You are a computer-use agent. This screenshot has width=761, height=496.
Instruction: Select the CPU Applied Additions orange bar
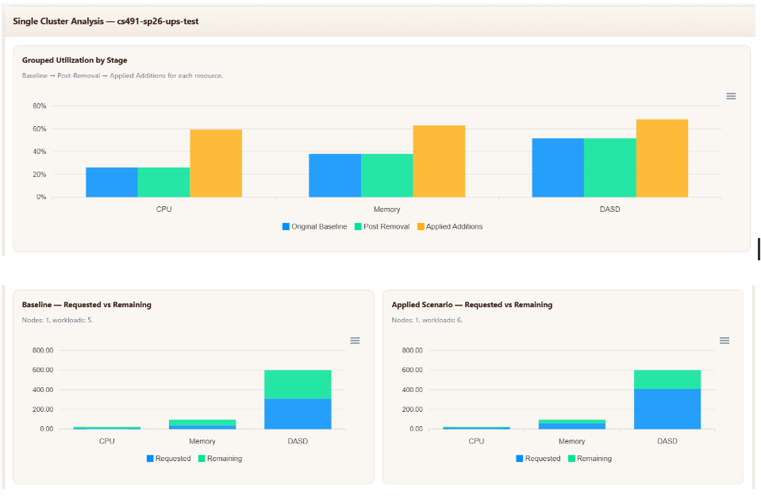(216, 163)
